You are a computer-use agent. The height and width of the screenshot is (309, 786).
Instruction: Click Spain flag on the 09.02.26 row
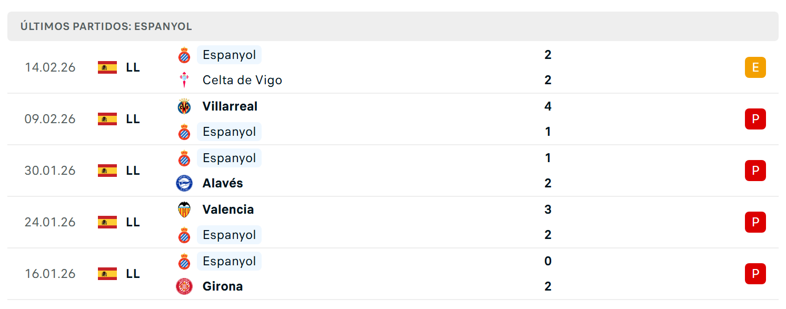(x=107, y=119)
